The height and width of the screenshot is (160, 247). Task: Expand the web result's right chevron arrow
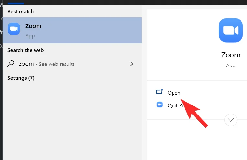tap(132, 64)
